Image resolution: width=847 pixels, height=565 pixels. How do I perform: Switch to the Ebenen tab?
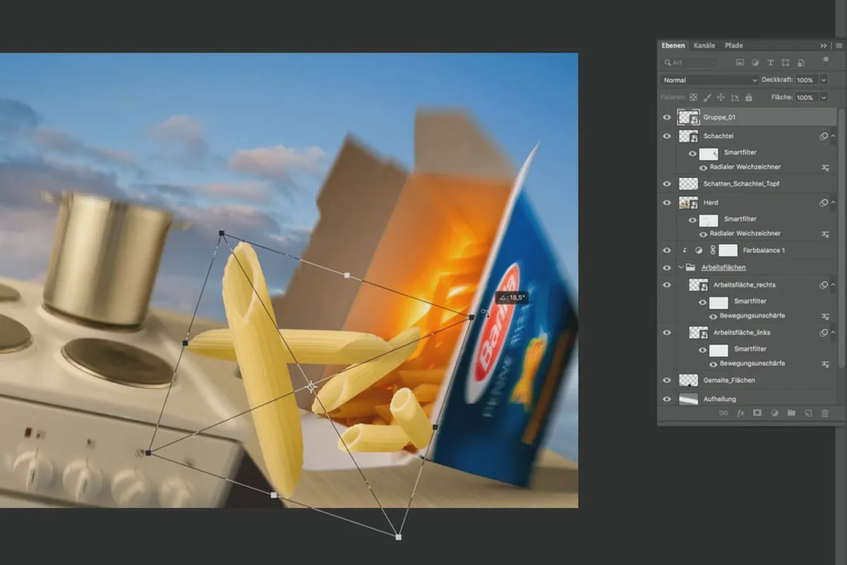click(673, 45)
